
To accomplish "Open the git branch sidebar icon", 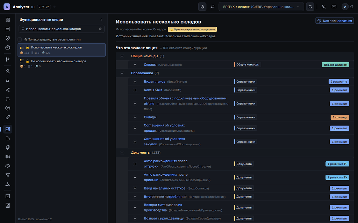I will click(8, 59).
